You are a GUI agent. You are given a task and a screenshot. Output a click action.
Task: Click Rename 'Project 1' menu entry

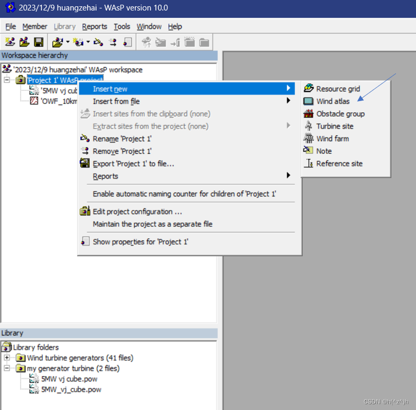point(187,139)
